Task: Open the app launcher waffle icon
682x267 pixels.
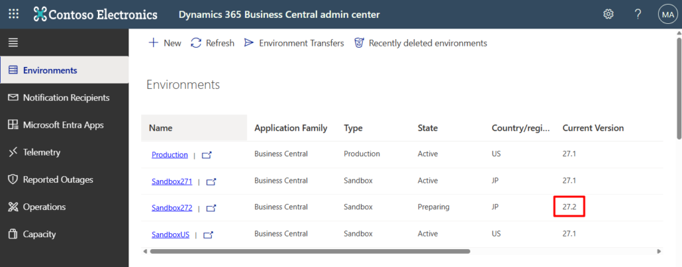Action: click(x=13, y=14)
